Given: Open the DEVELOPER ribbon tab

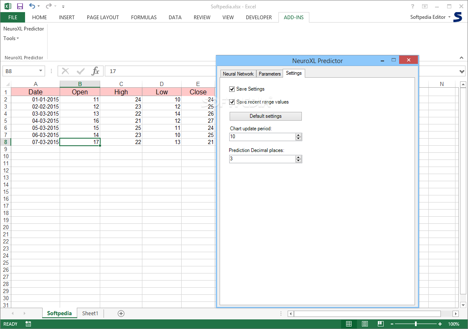Looking at the screenshot, I should tap(259, 17).
